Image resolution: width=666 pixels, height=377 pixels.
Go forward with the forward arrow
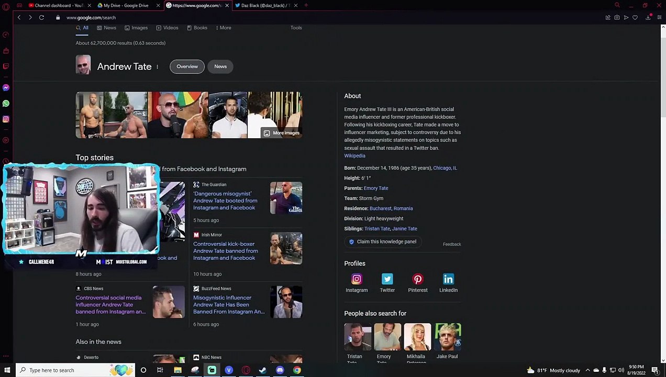tap(30, 17)
